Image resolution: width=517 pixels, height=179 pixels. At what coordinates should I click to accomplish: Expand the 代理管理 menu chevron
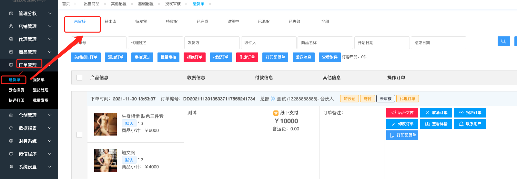(50, 39)
